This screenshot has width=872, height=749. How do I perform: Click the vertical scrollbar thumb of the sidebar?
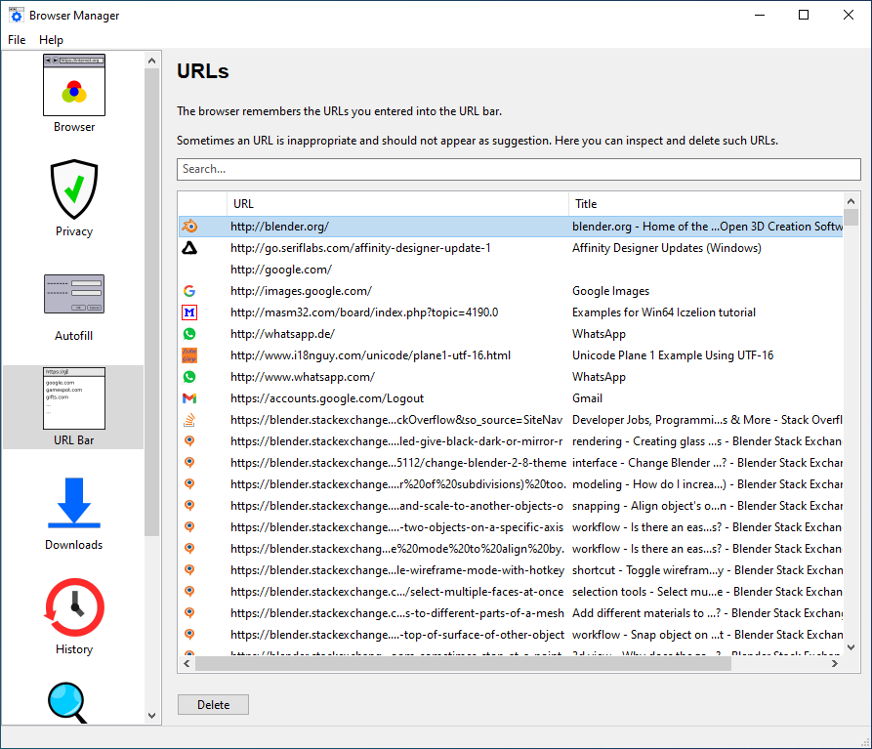tap(151, 303)
